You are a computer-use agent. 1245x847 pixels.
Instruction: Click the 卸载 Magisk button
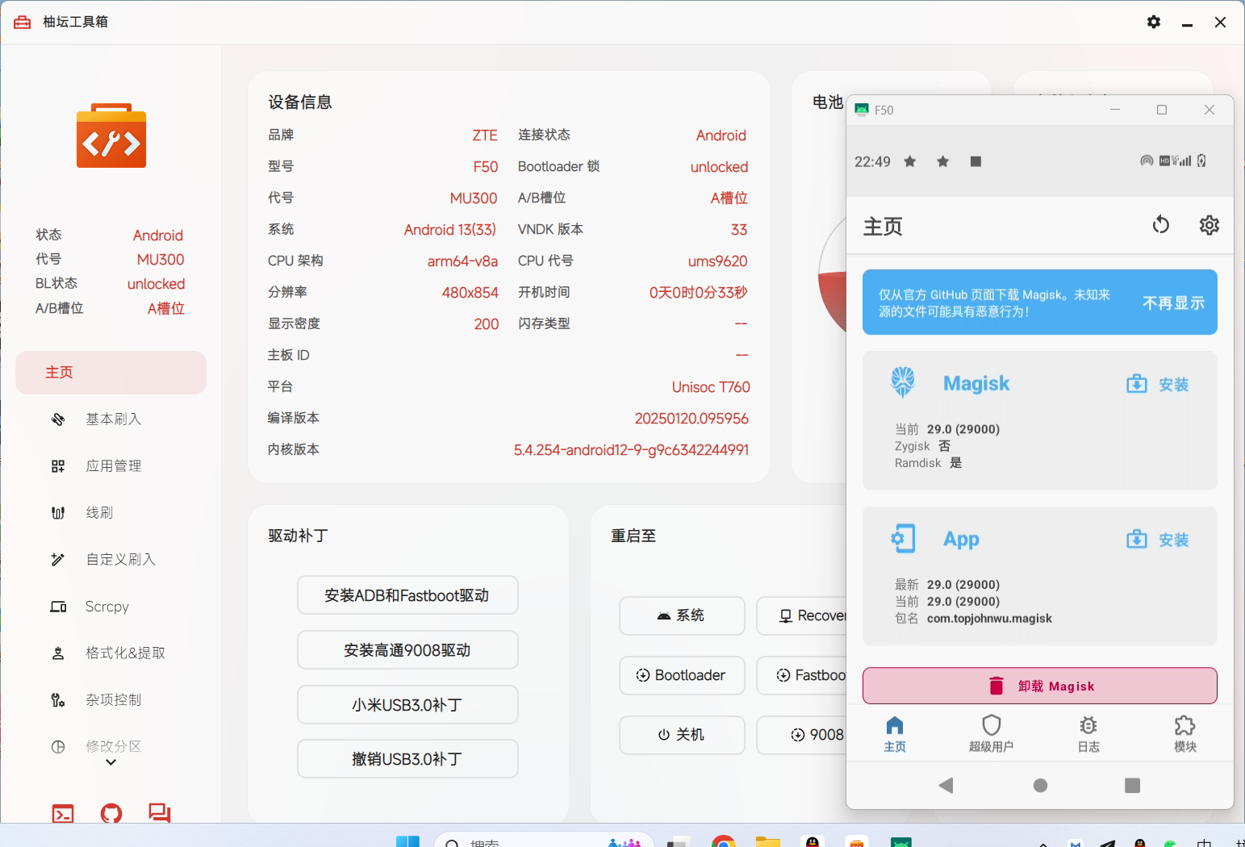pyautogui.click(x=1039, y=686)
